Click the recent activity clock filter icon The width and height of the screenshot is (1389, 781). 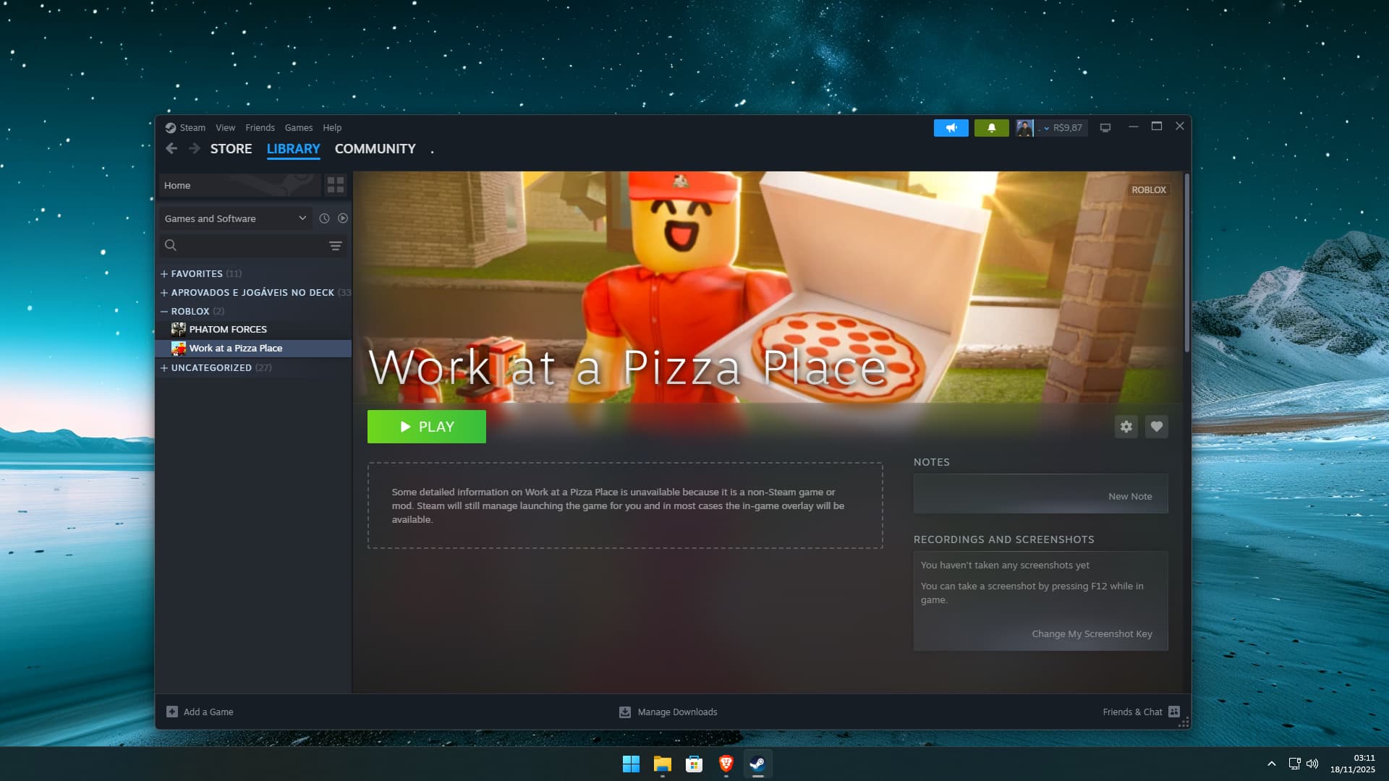point(324,218)
